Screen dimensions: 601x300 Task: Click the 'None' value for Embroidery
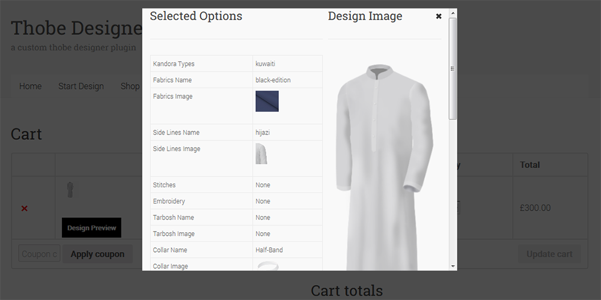[x=263, y=201]
